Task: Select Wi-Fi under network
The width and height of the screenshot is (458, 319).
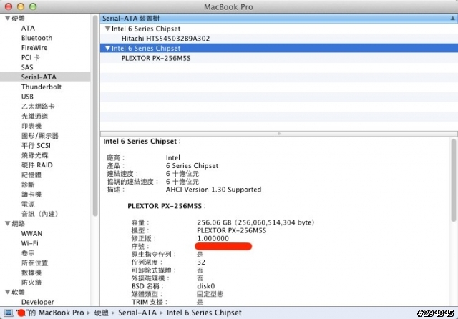Action: pyautogui.click(x=29, y=243)
